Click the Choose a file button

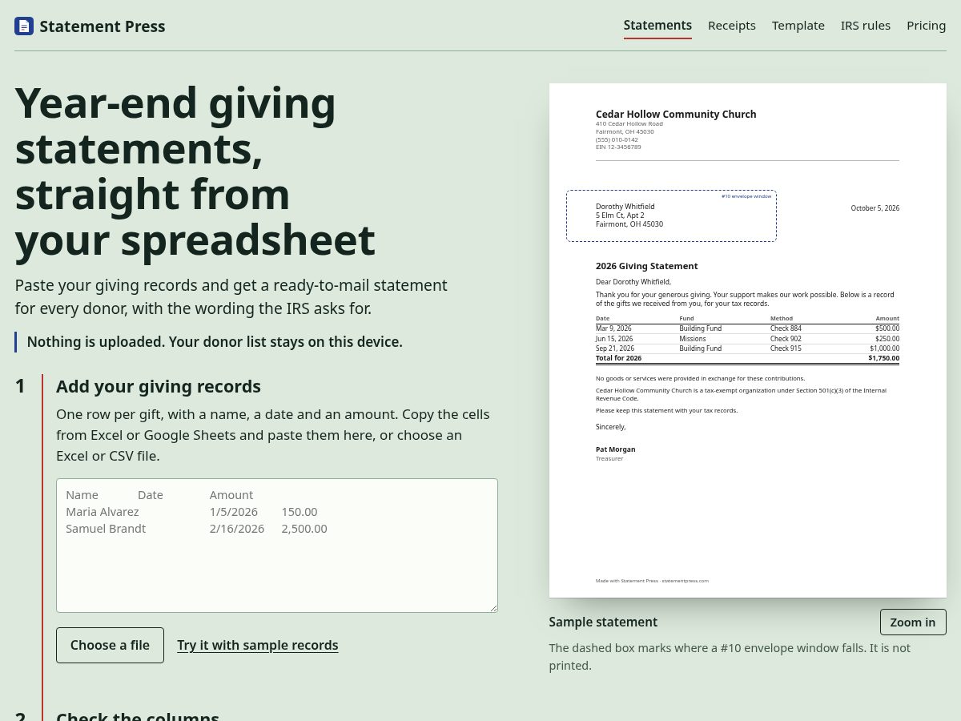(110, 645)
